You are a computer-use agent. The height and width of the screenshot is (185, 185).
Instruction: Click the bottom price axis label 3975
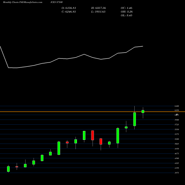177,173
